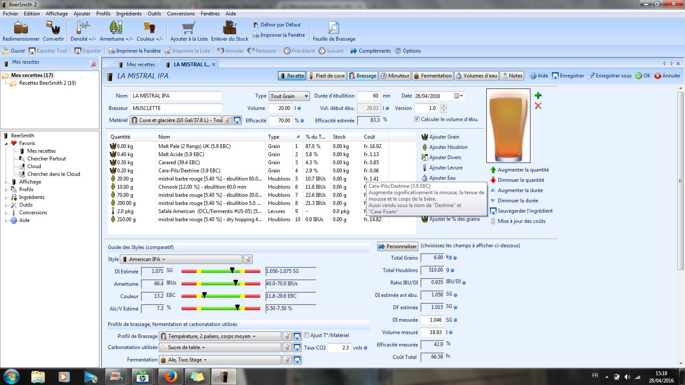Viewport: 685px width, 385px height.
Task: Click the Convertir recipe icon
Action: (x=53, y=31)
